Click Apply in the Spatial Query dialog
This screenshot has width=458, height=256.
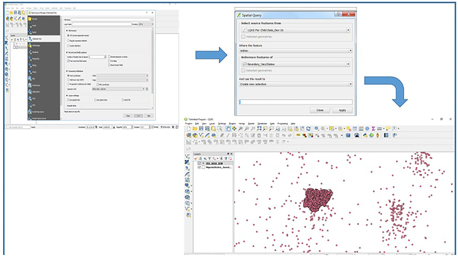342,110
